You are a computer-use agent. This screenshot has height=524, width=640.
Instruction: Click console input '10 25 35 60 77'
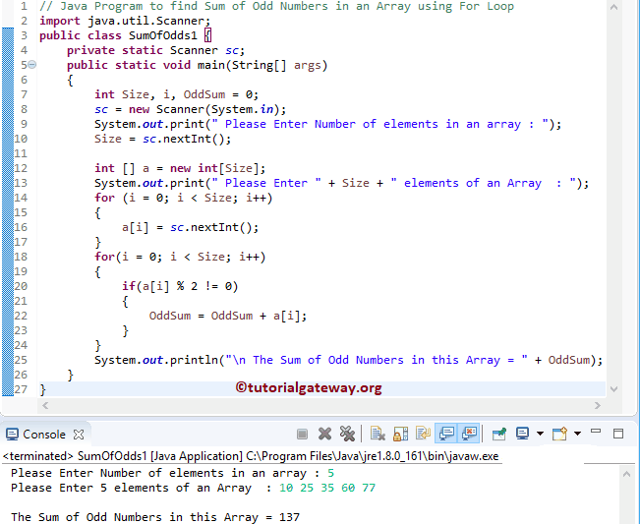point(327,488)
